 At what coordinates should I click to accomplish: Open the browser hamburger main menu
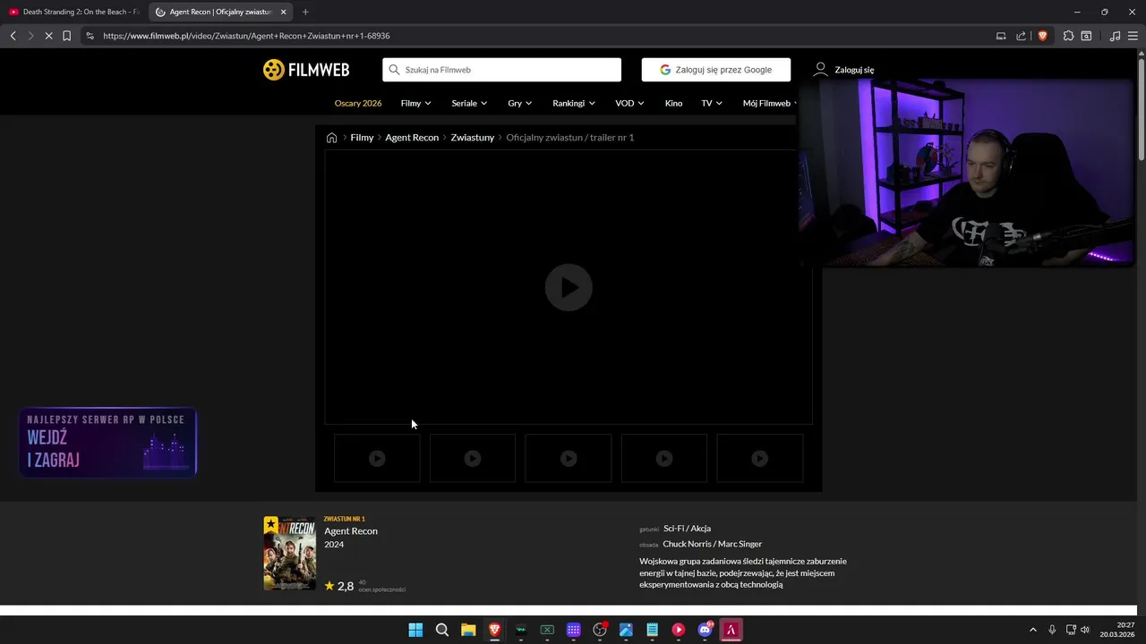[1133, 36]
